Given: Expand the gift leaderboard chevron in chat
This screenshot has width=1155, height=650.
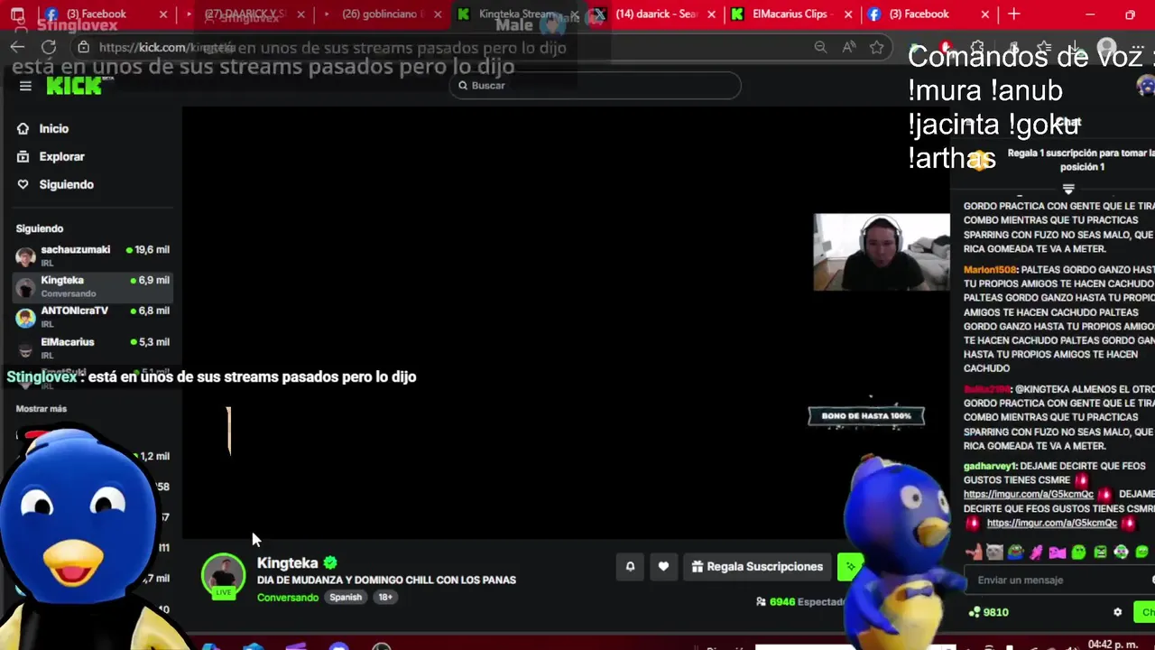Looking at the screenshot, I should point(1068,189).
